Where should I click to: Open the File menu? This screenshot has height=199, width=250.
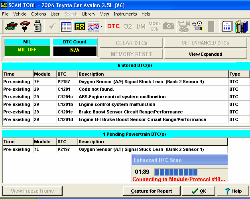click(x=5, y=14)
